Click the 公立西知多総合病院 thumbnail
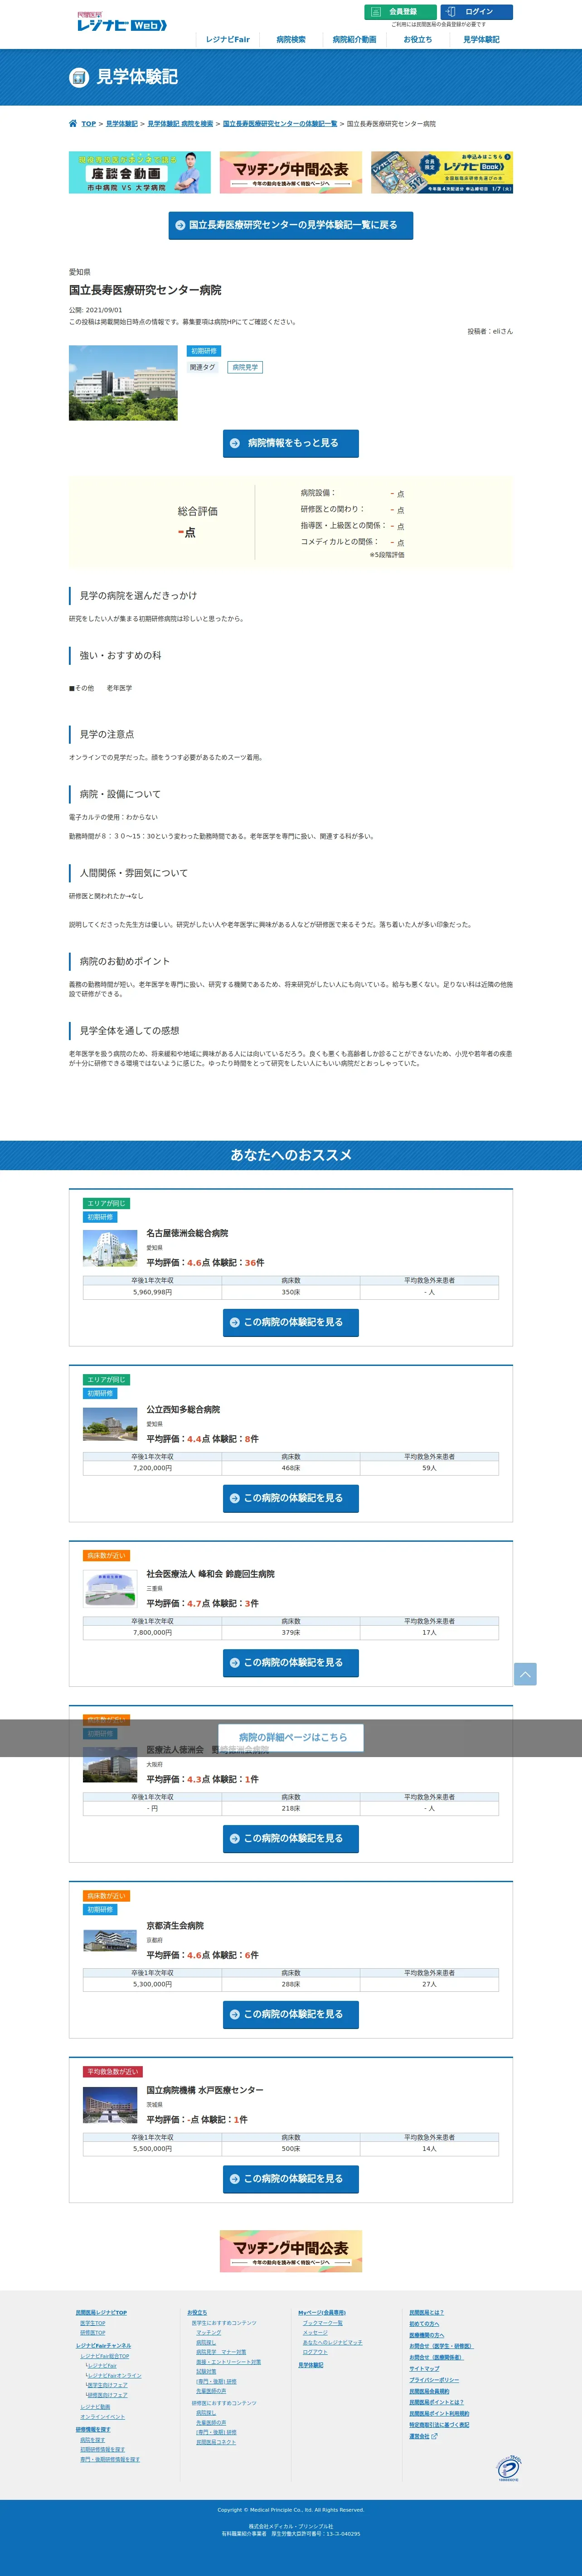582x2576 pixels. point(110,1424)
